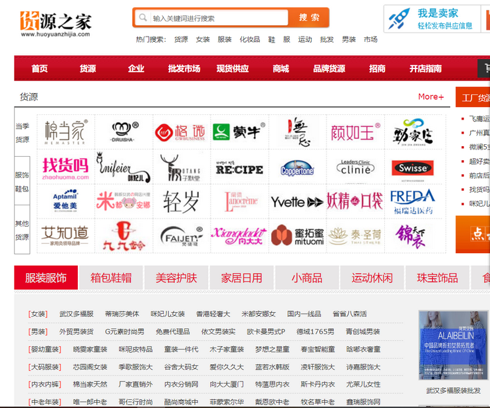This screenshot has width=490, height=408.
Task: Open the 米都安娜 brand logo
Action: click(x=124, y=201)
